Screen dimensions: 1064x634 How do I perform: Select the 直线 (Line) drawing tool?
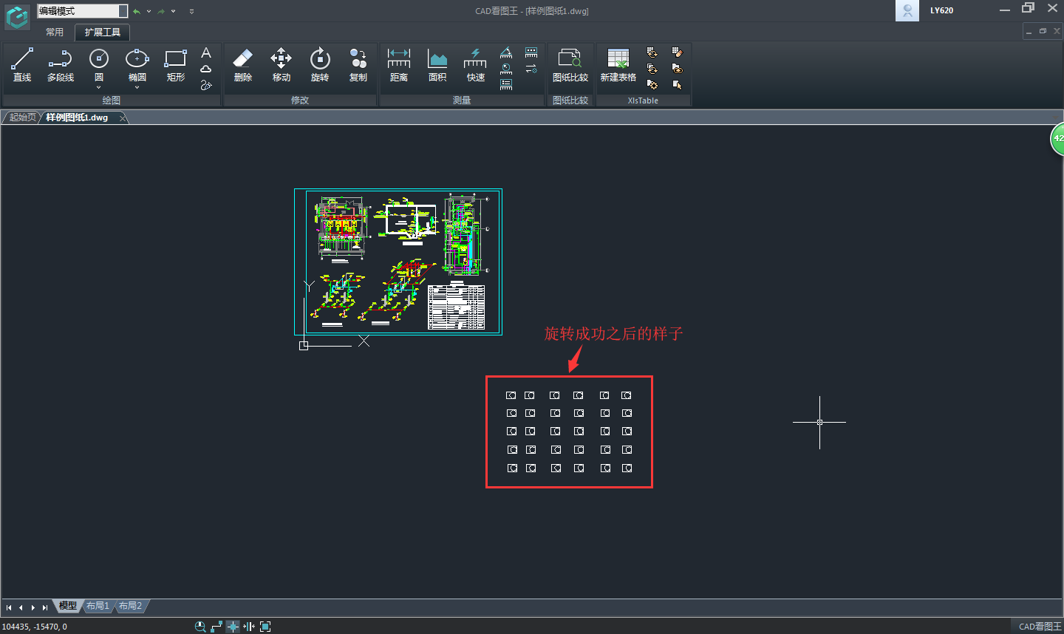coord(22,64)
